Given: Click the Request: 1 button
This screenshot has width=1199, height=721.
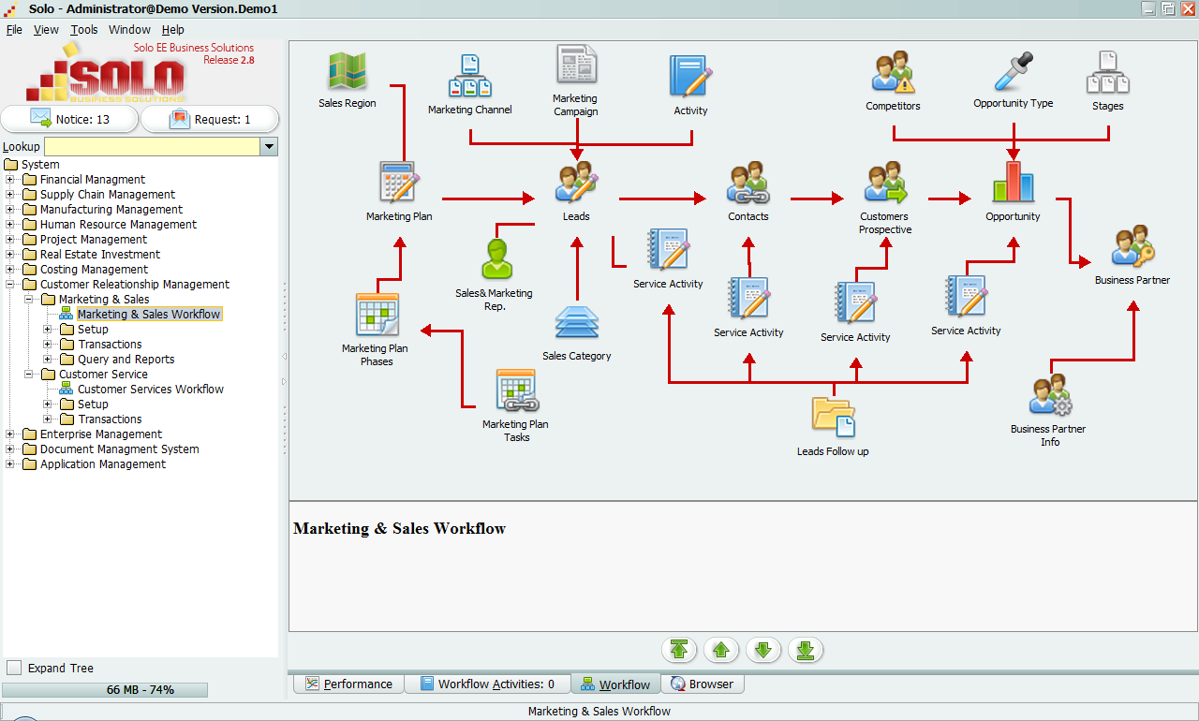Looking at the screenshot, I should [210, 119].
